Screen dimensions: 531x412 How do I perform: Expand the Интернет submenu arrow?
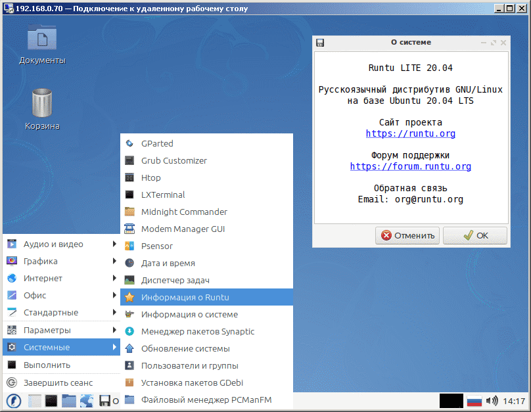114,278
